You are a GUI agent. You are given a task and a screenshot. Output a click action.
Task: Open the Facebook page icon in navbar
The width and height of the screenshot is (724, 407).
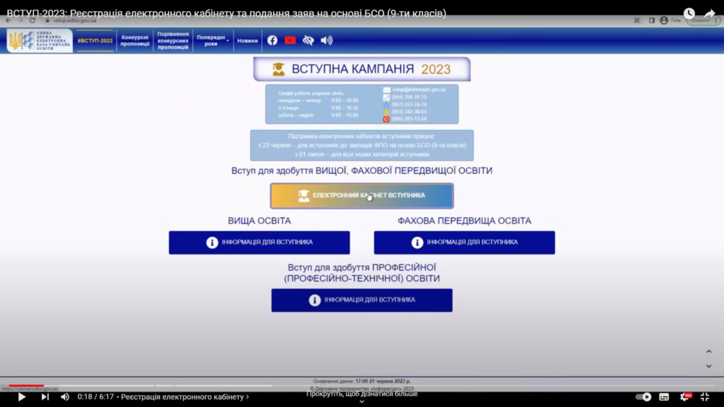coord(272,40)
